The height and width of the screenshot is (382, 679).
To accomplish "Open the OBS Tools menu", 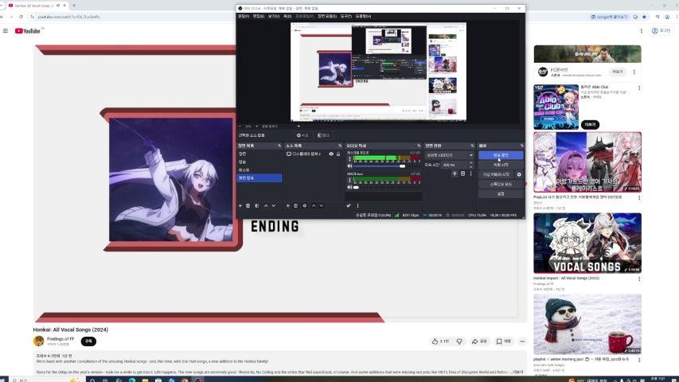I will (x=345, y=16).
